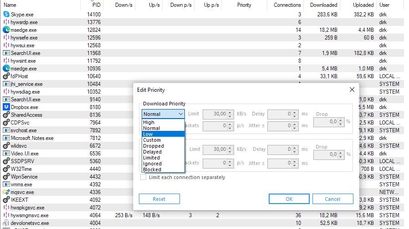409x229 pixels.
Task: Click the SearchUI.exe icon for PID 11968
Action: [6, 53]
